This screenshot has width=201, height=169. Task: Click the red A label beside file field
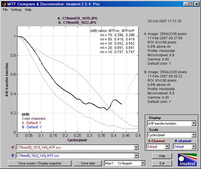[13, 147]
